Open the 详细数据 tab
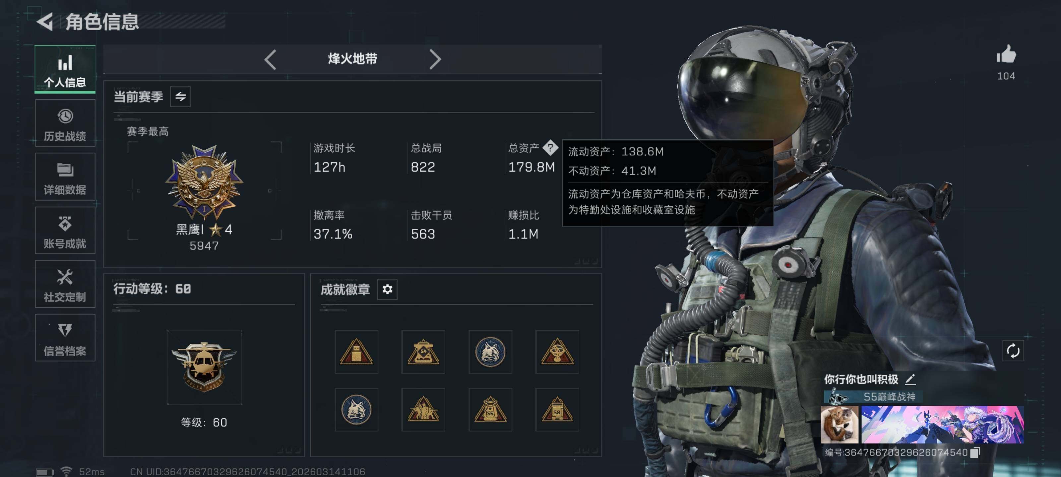 click(x=65, y=177)
